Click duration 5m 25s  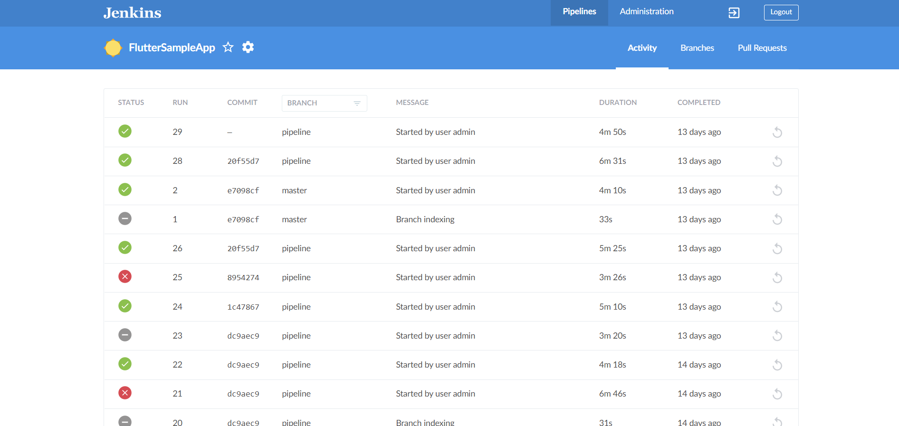coord(612,248)
